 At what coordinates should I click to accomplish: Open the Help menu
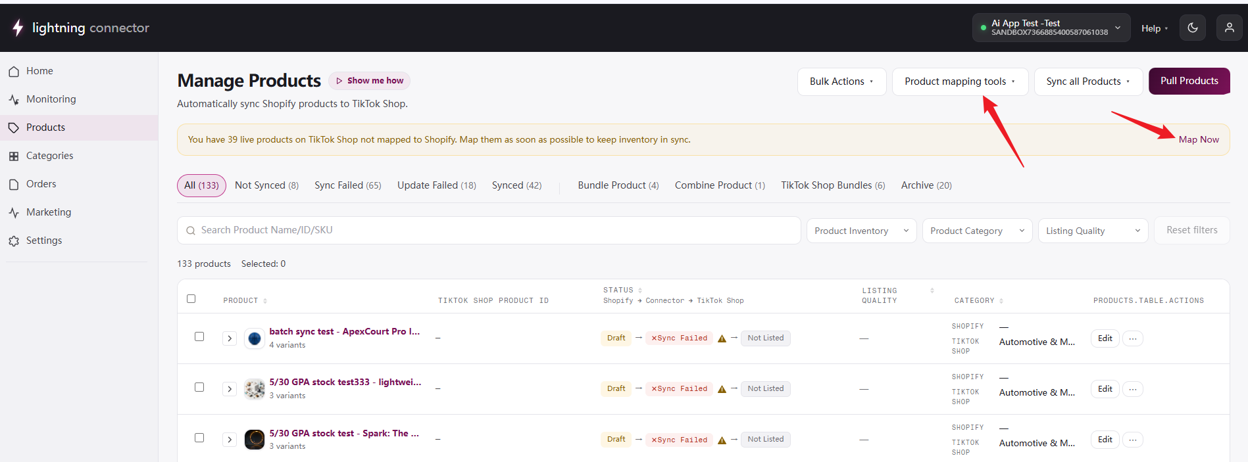pyautogui.click(x=1155, y=28)
